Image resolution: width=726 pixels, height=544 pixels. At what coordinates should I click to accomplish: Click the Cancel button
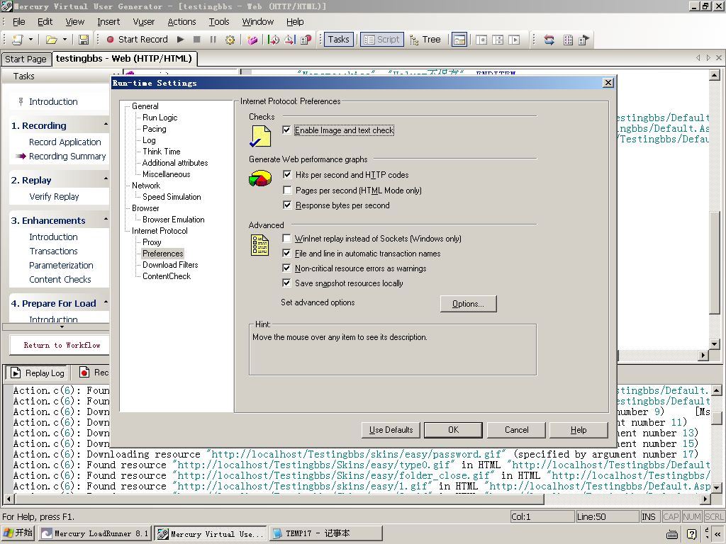516,430
